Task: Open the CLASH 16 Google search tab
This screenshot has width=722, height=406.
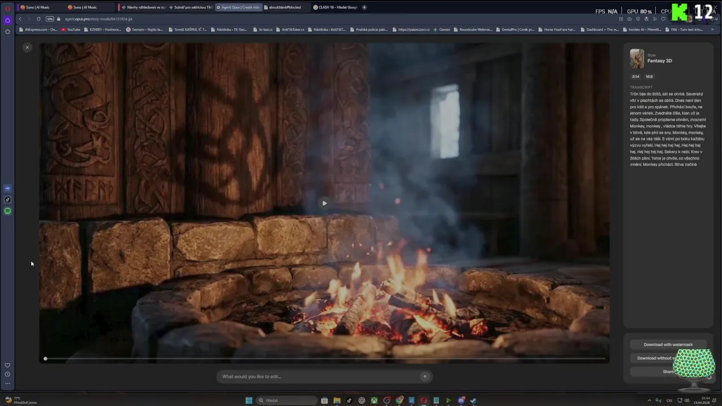Action: [x=336, y=7]
